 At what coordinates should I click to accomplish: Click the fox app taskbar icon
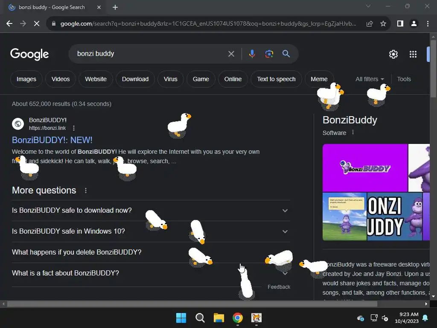point(256,318)
